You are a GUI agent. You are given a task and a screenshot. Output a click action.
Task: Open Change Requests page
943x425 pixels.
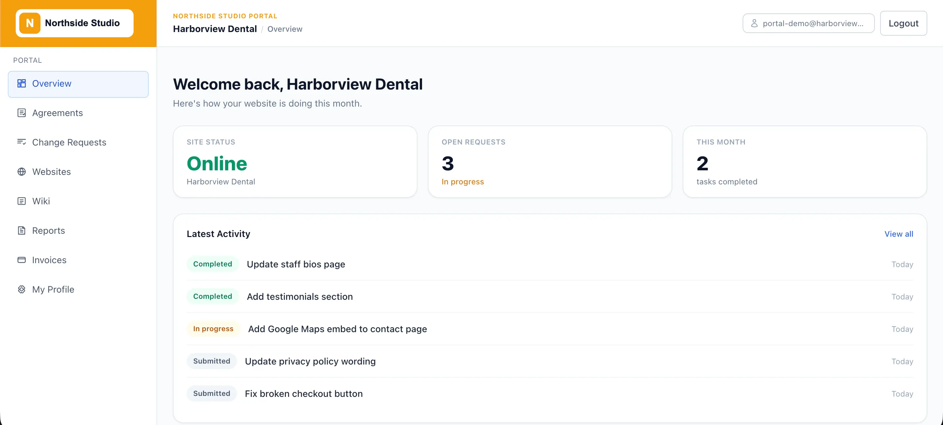(78, 142)
